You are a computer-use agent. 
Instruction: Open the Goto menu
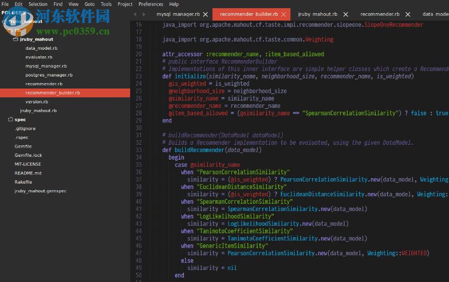point(89,4)
